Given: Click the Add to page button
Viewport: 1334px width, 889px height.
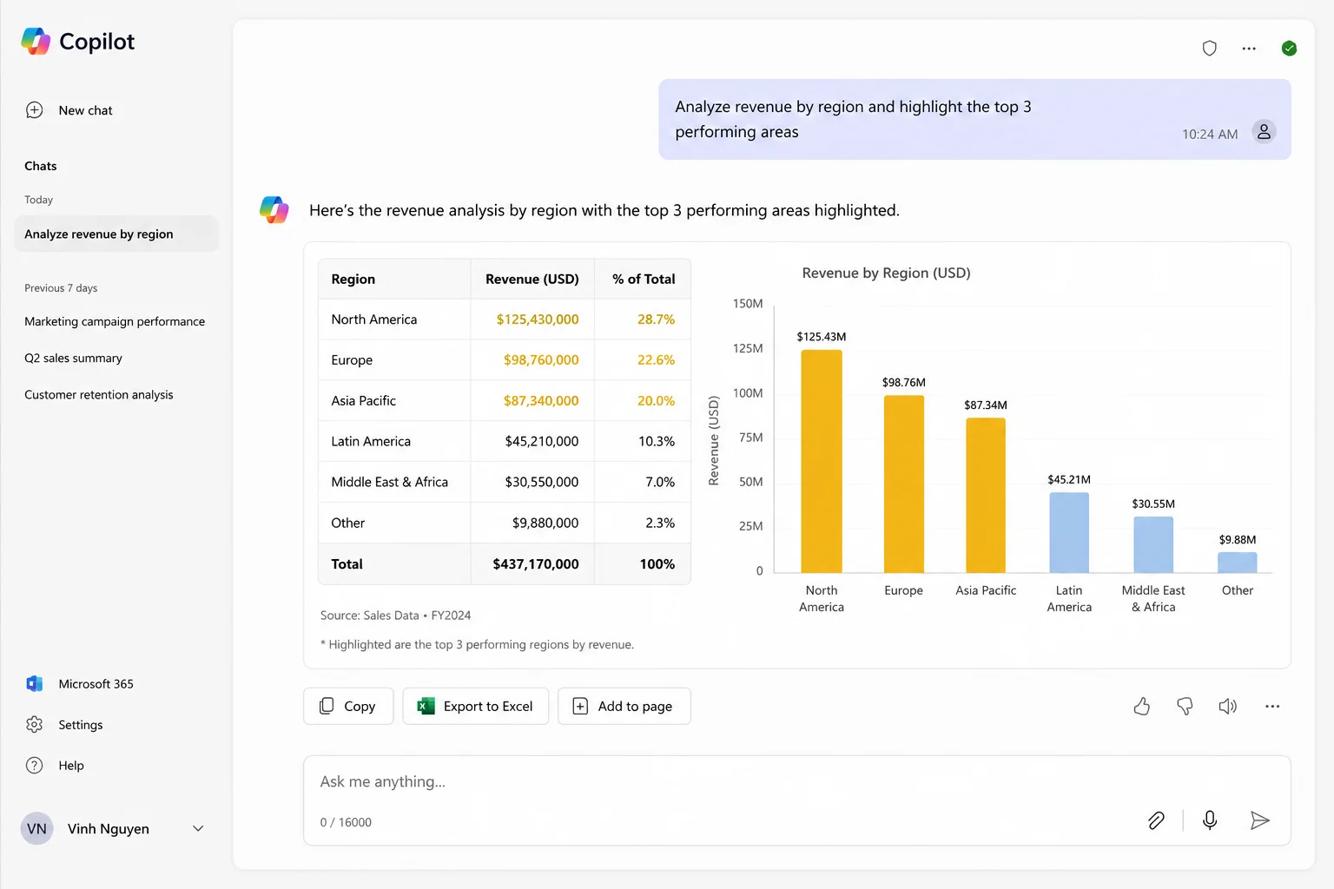Looking at the screenshot, I should 624,706.
